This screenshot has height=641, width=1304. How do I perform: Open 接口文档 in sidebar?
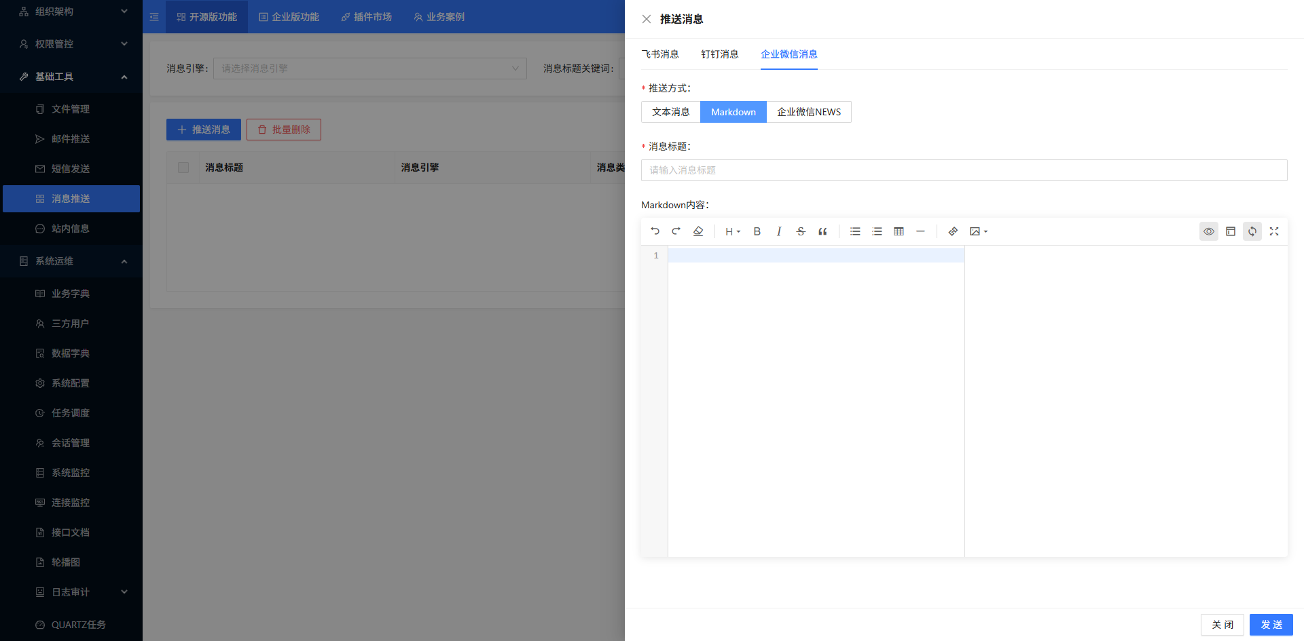click(x=71, y=532)
